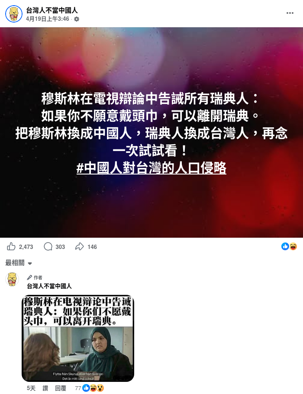This screenshot has height=394, width=303.
Task: View comment's reaction emojis next to 77
Action: click(x=93, y=388)
